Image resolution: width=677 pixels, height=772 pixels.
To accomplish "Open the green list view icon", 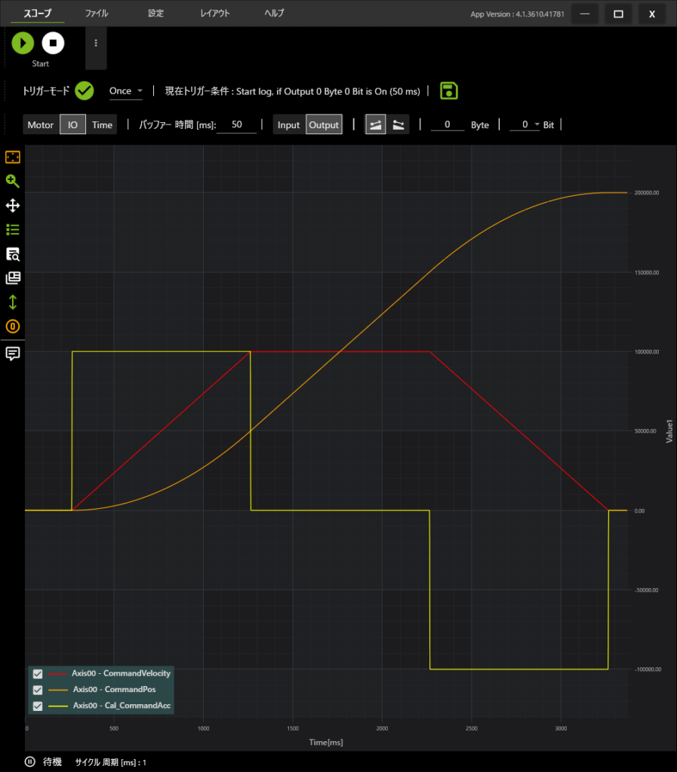I will (13, 229).
